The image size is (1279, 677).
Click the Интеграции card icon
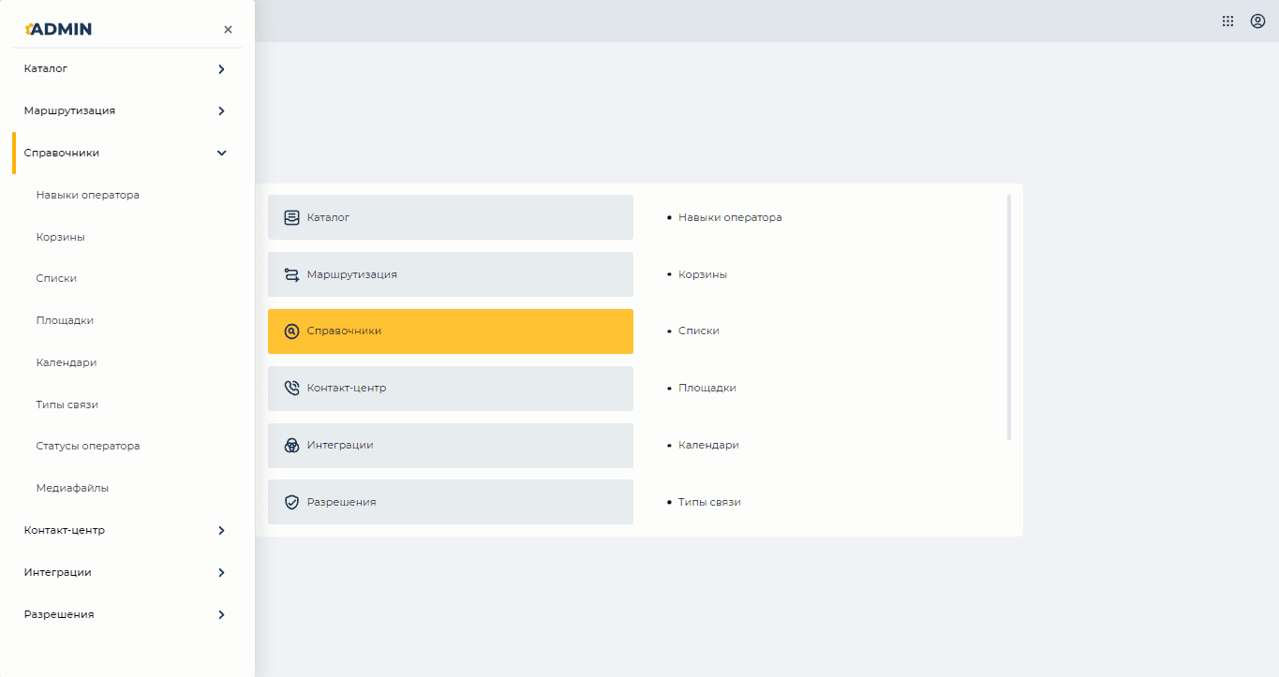[x=291, y=446]
